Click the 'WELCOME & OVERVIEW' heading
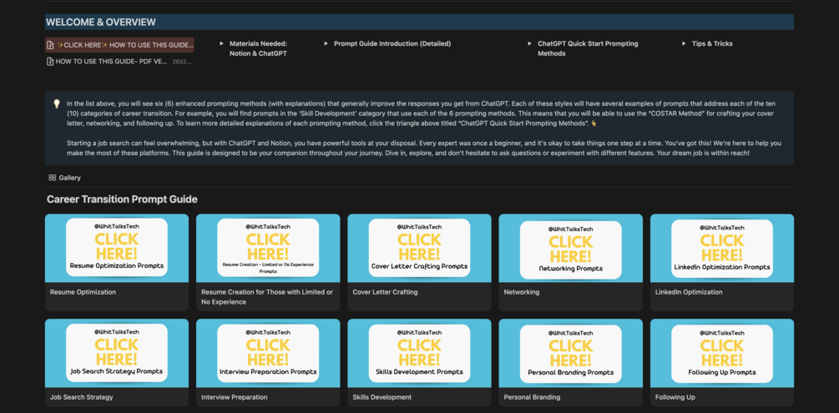This screenshot has height=413, width=839. [x=100, y=23]
